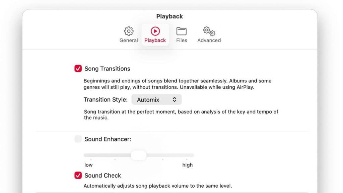Click the General gear icon
Viewport: 343px width, 193px height.
pos(129,31)
